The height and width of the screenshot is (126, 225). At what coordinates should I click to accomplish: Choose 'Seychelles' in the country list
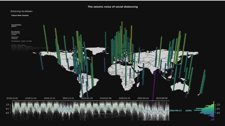click(x=16, y=25)
